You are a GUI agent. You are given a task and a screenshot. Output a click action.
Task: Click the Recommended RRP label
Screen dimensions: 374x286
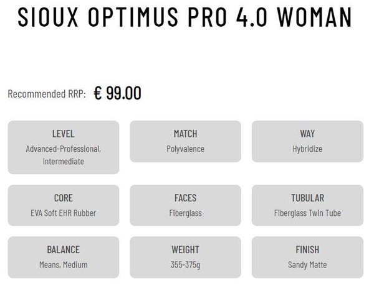pos(47,94)
